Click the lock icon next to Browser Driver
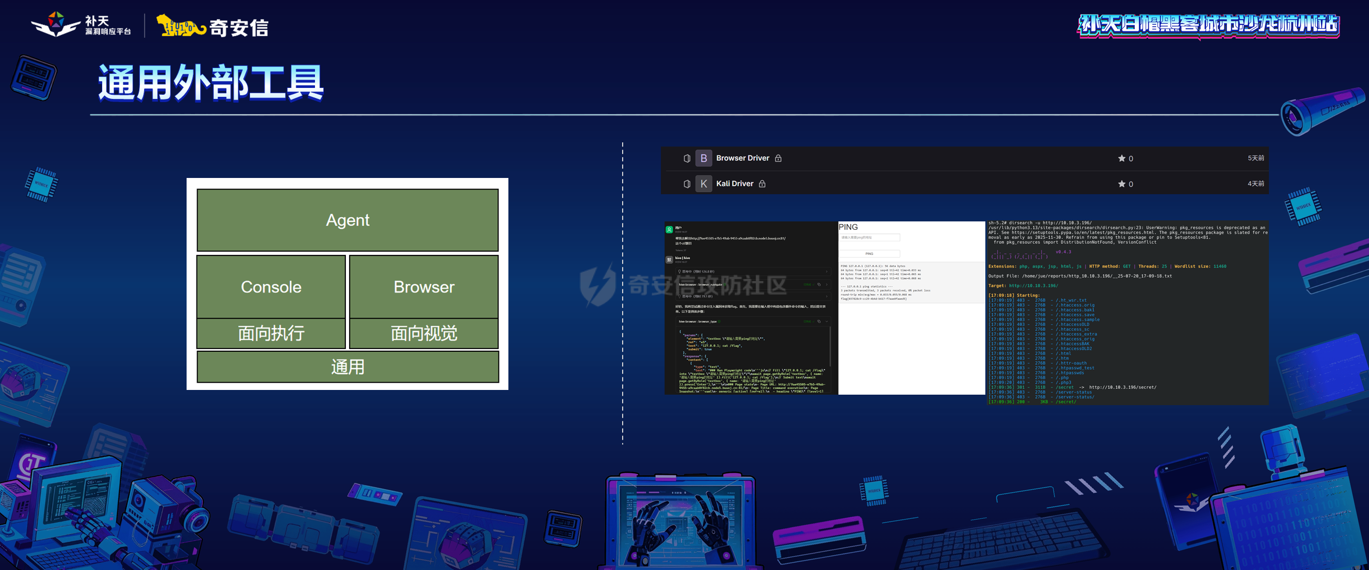 [x=778, y=158]
